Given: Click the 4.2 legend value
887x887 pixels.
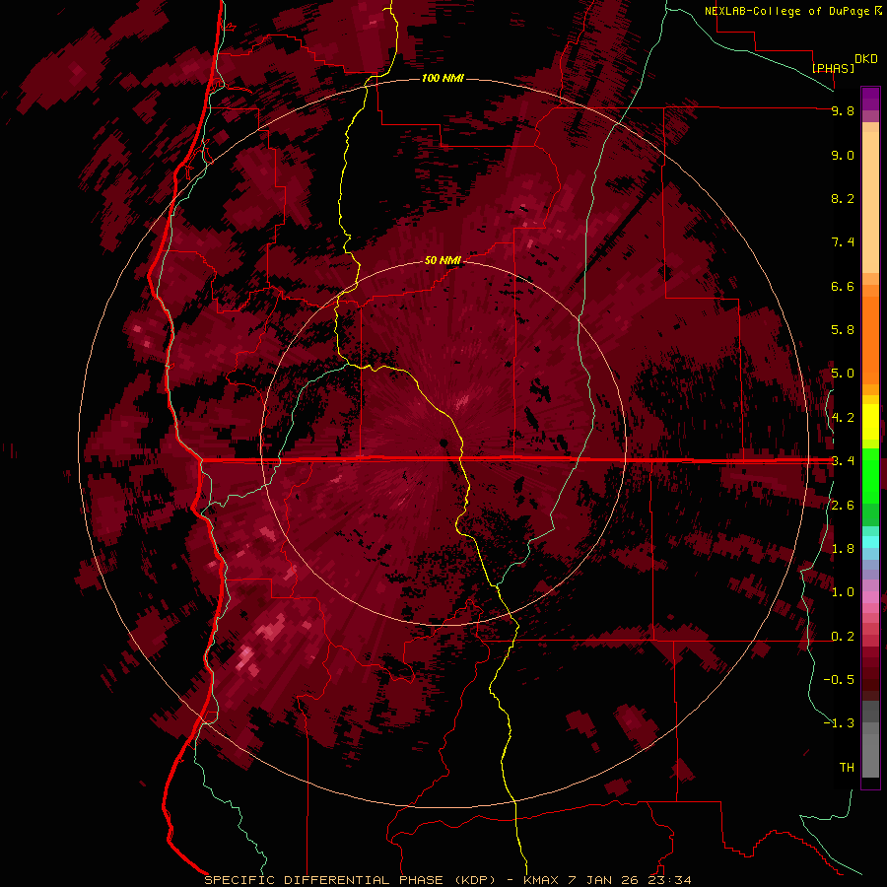Looking at the screenshot, I should point(843,418).
